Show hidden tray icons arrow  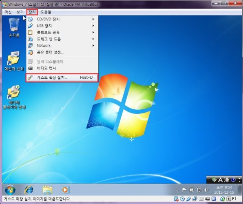click(177, 190)
